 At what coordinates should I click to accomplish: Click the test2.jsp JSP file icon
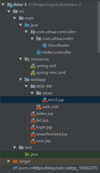[x=45, y=100]
